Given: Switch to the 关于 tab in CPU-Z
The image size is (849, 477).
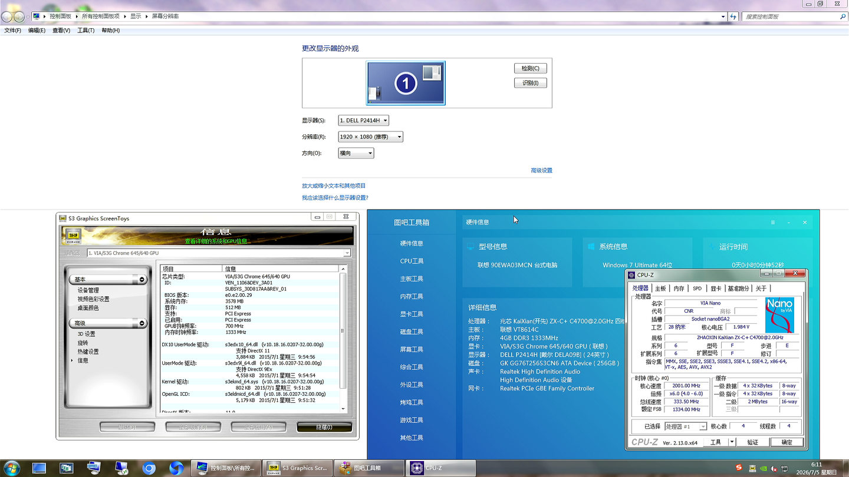Looking at the screenshot, I should click(x=761, y=289).
